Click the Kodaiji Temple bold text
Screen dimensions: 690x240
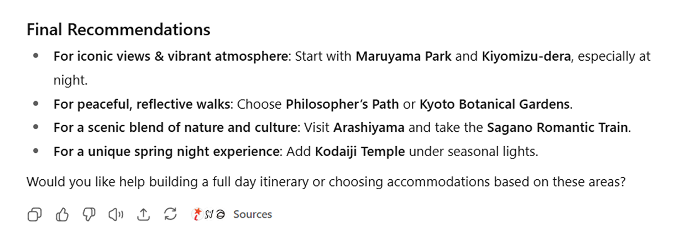pyautogui.click(x=360, y=152)
